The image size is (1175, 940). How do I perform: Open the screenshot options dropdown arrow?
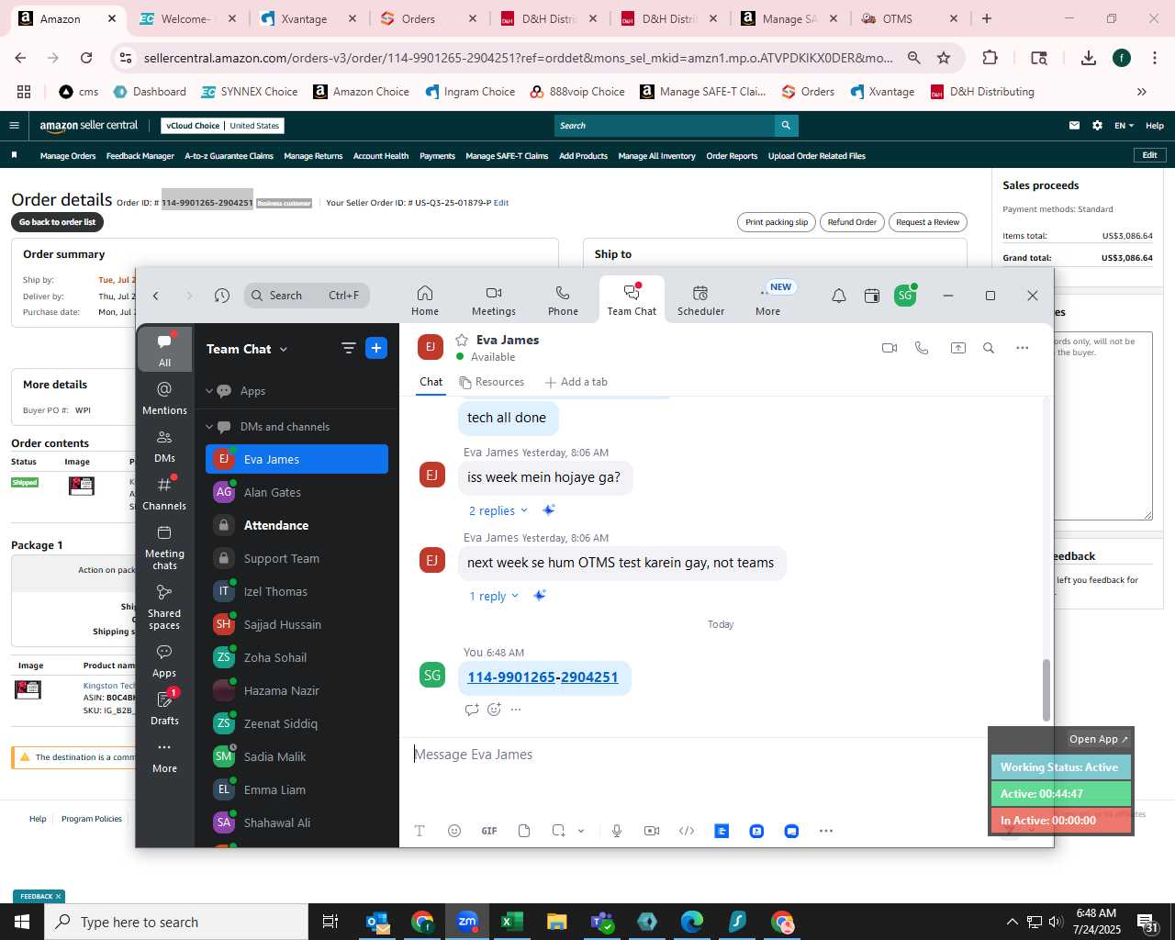(x=581, y=831)
